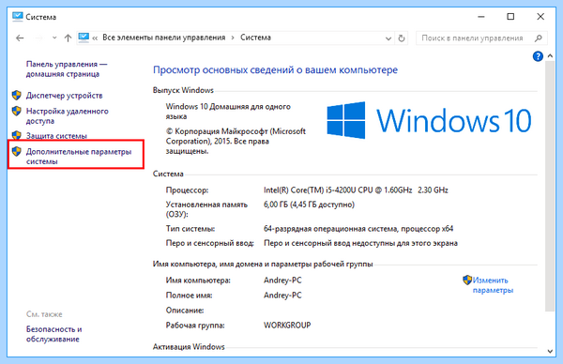Click the text '6,00 ГБ (4,45 ГБ доступно)'
Viewport: 563px width, 364px height.
tap(309, 205)
